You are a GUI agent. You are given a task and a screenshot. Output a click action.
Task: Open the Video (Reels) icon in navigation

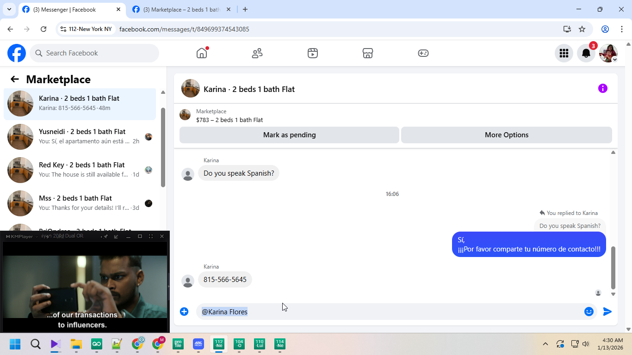click(313, 53)
